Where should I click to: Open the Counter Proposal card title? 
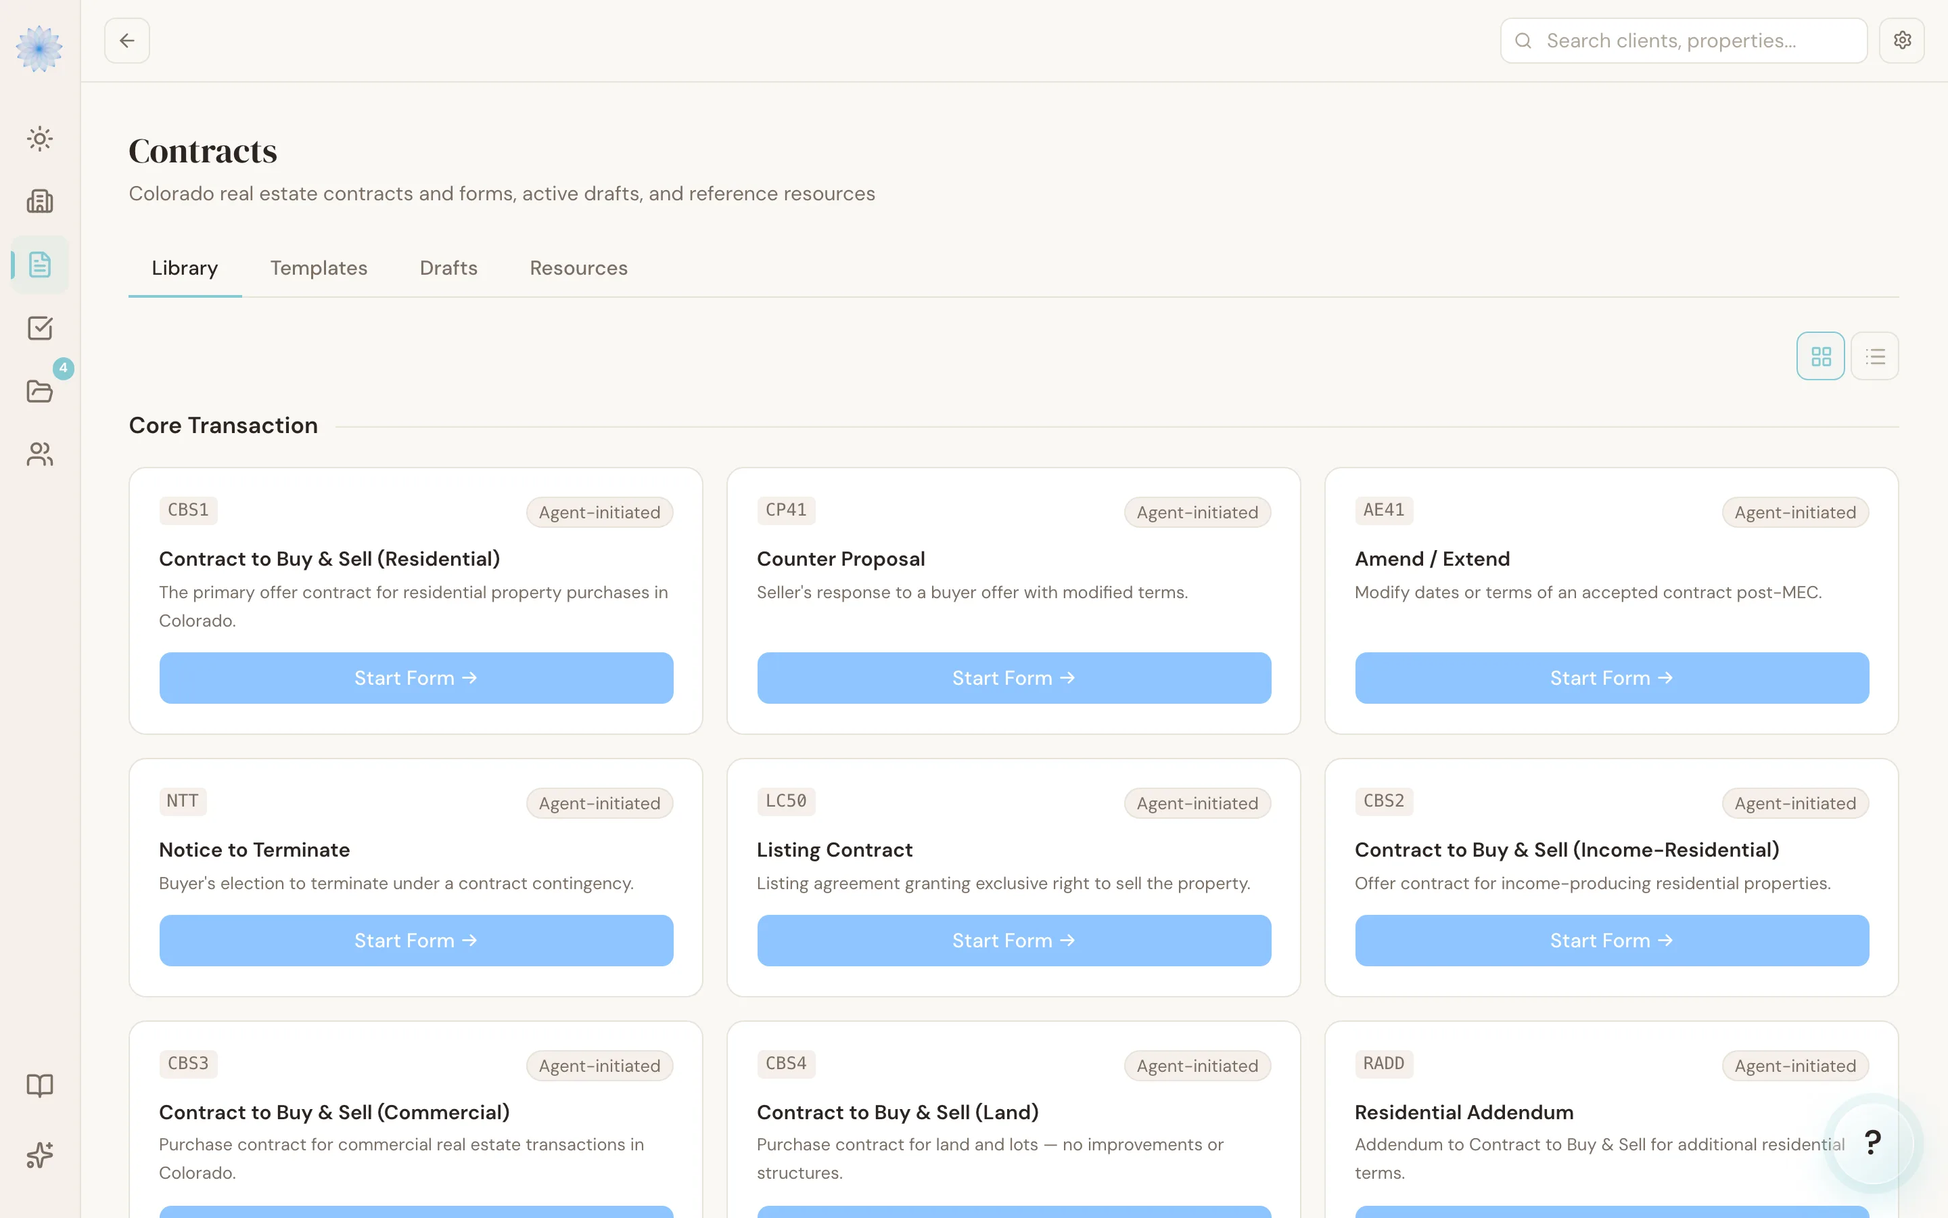[840, 559]
